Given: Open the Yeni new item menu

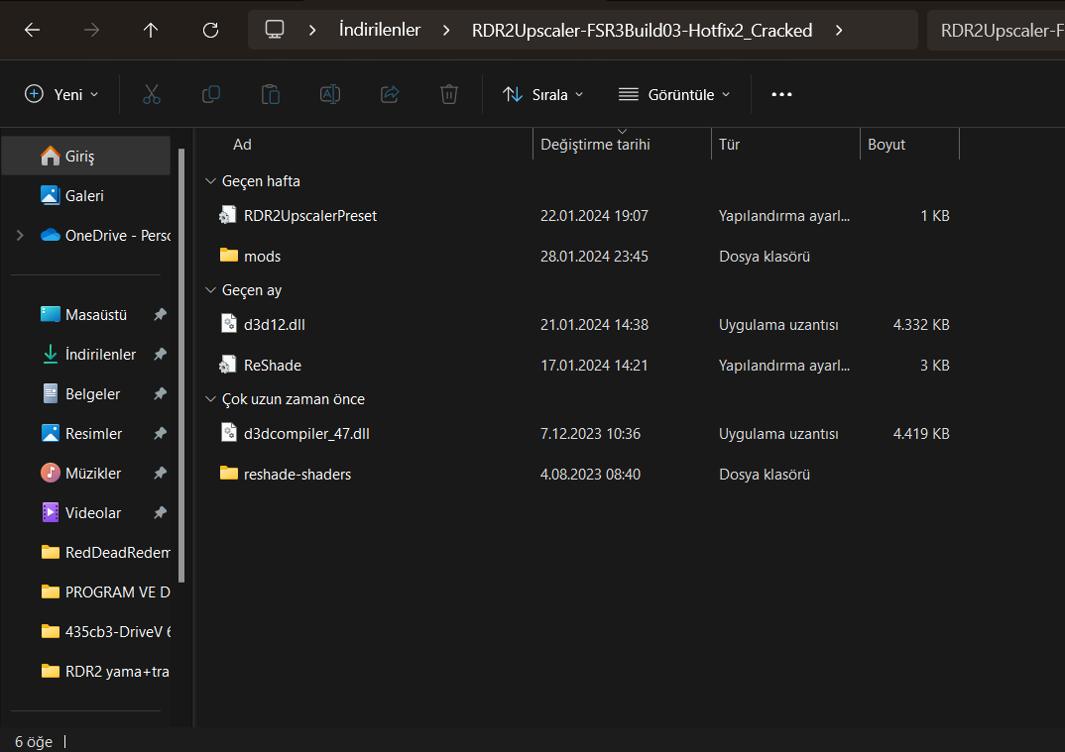Looking at the screenshot, I should 61,94.
